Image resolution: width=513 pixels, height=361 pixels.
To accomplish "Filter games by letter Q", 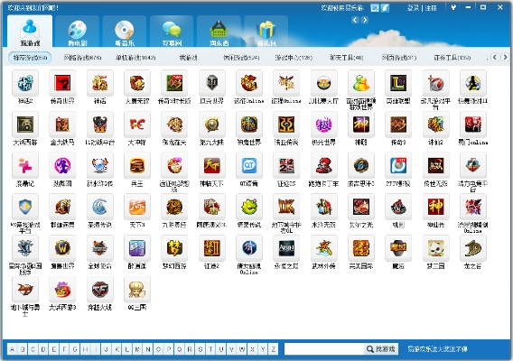I will (x=180, y=349).
